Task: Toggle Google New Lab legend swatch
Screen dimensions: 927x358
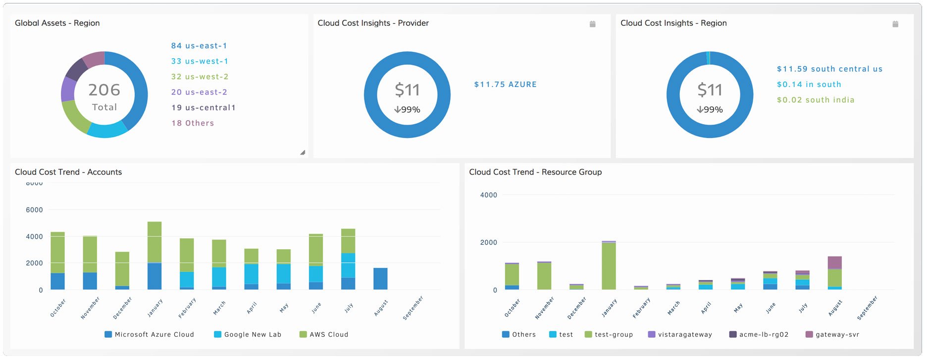Action: [x=217, y=334]
